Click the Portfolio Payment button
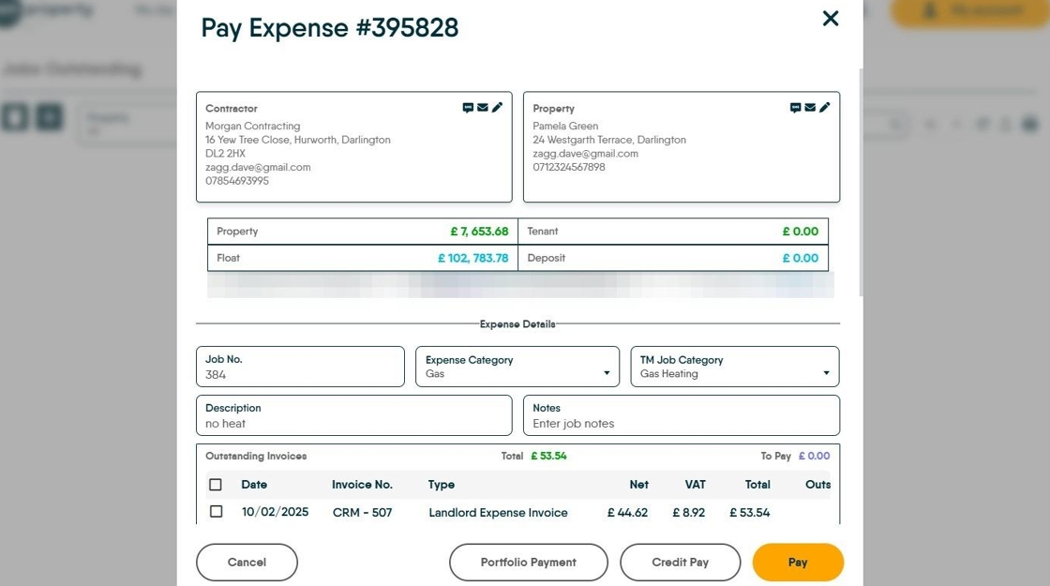Viewport: 1050px width, 586px height. 528,563
